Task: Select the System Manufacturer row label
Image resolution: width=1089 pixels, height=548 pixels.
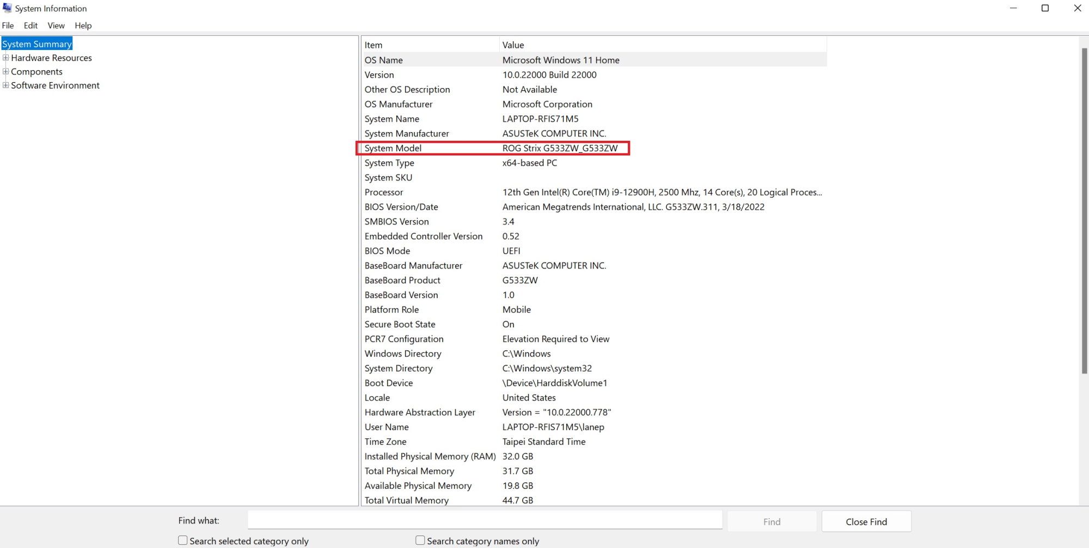Action: pyautogui.click(x=407, y=134)
